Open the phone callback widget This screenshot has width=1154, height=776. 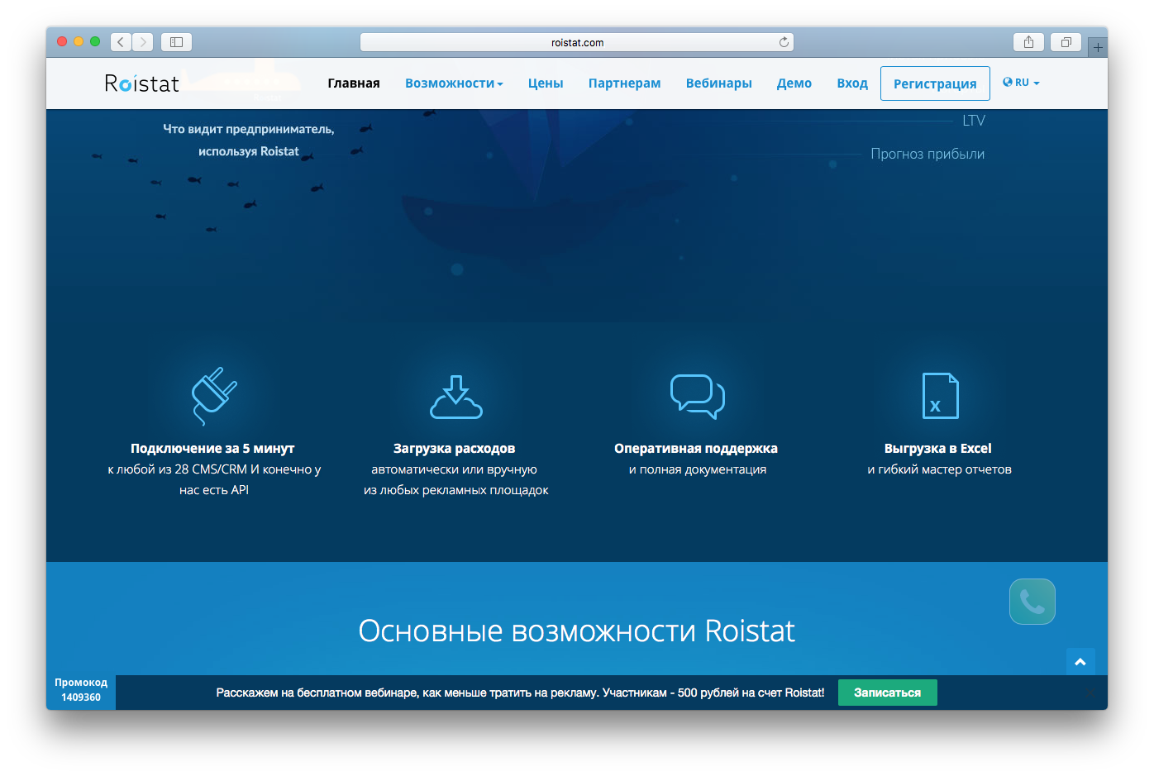[x=1032, y=602]
